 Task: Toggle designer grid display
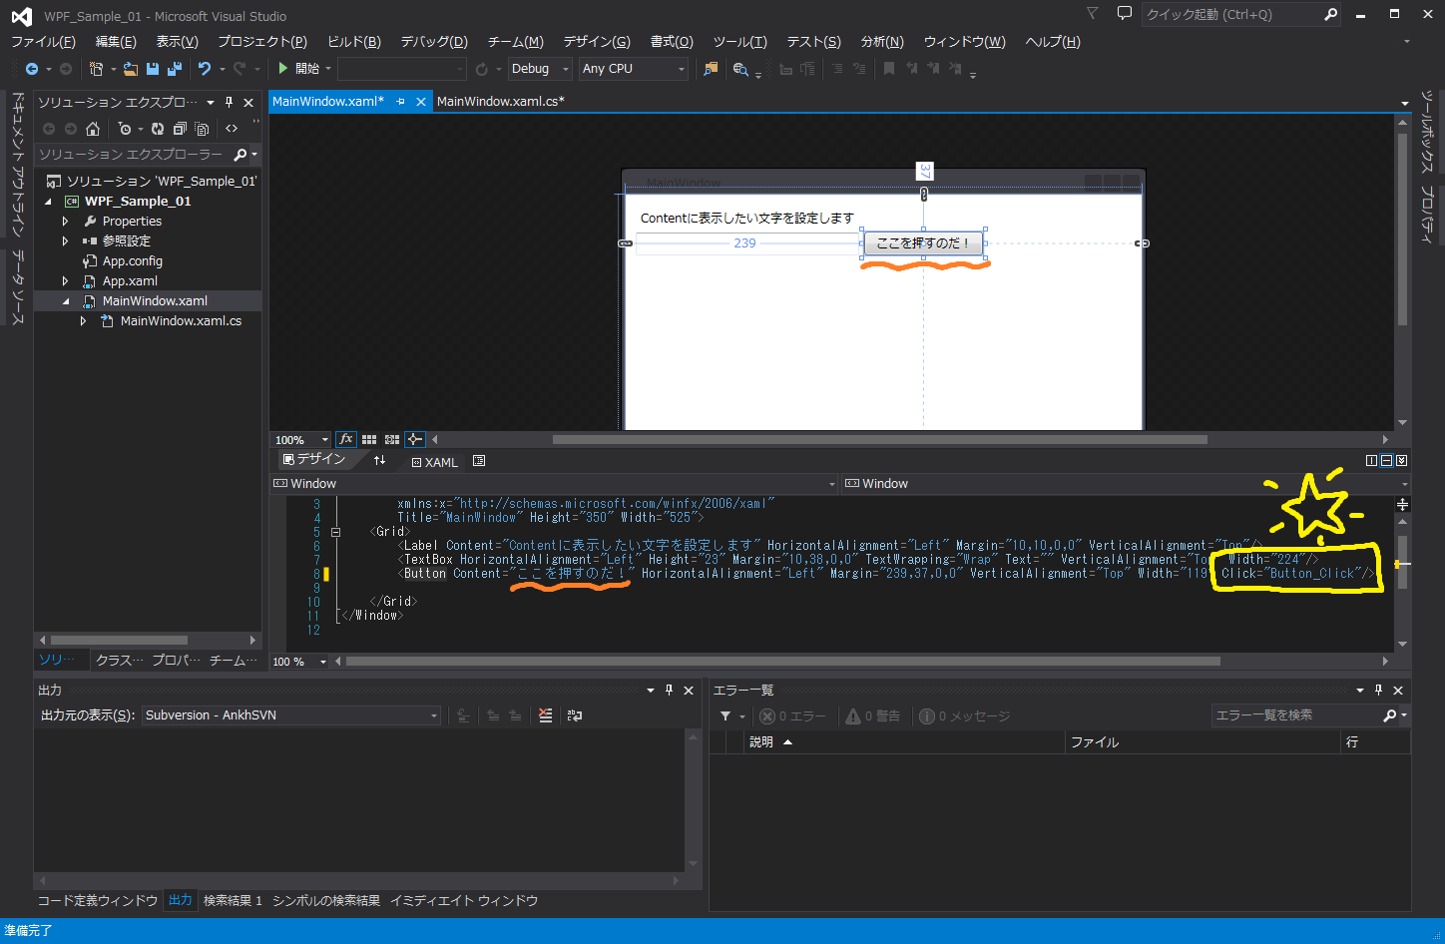369,439
